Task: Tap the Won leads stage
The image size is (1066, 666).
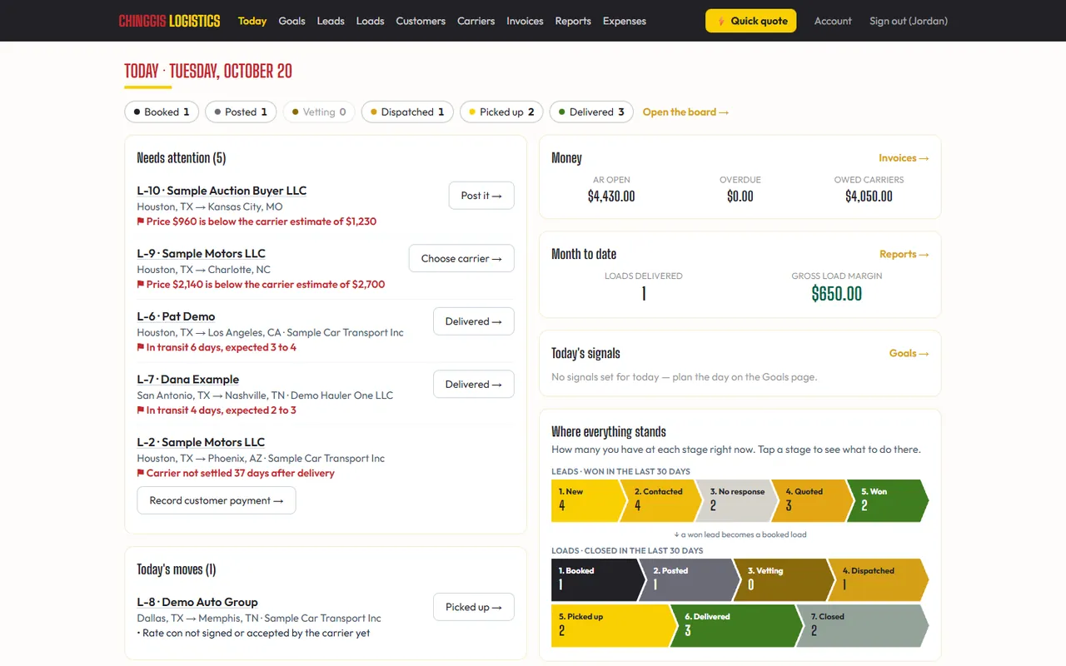Action: pos(889,500)
